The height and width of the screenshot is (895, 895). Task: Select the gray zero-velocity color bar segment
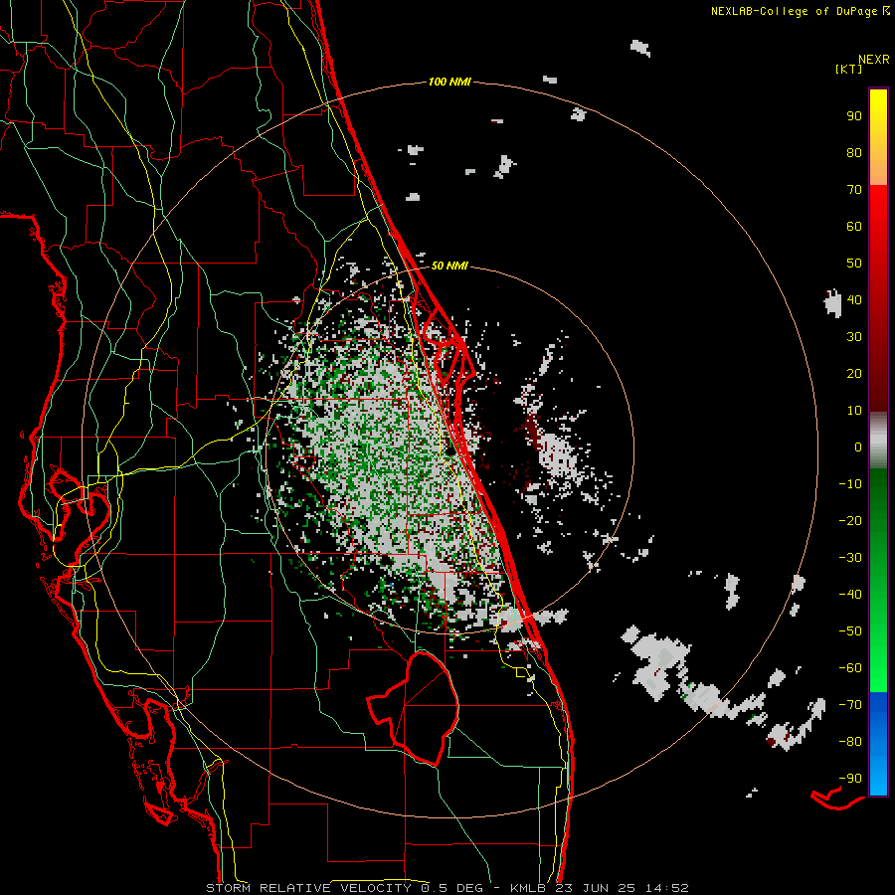click(x=878, y=441)
